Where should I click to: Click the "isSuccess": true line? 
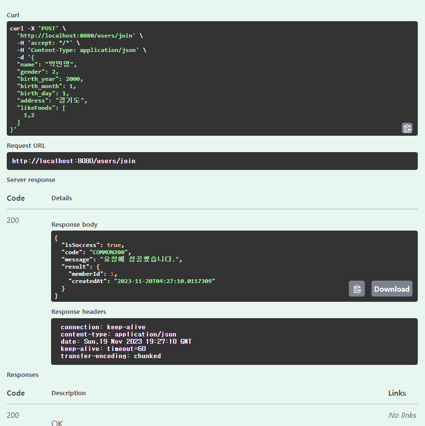coord(93,245)
